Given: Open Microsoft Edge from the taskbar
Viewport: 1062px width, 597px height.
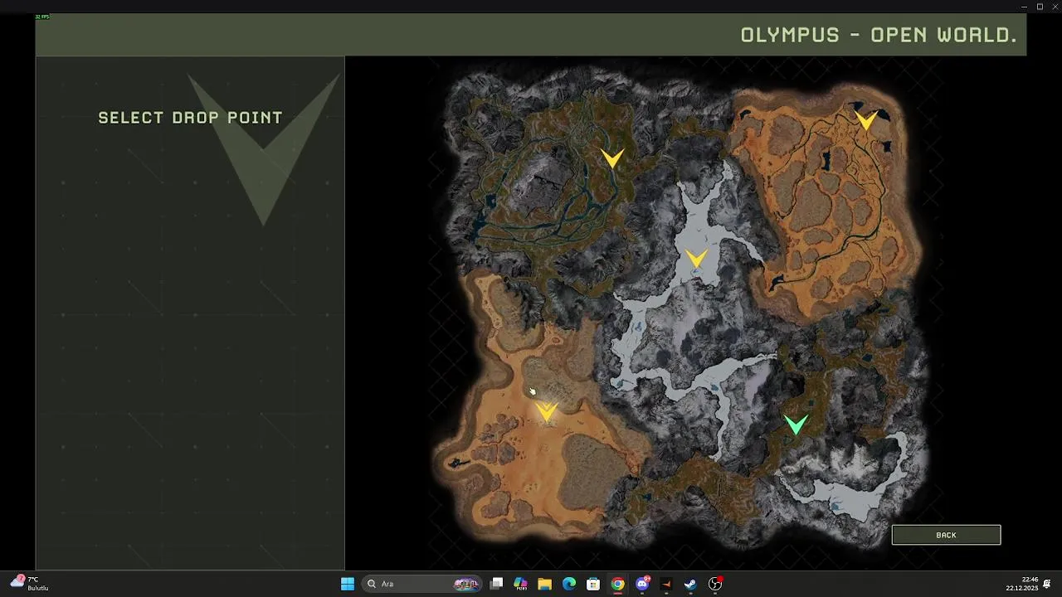Looking at the screenshot, I should tap(569, 584).
